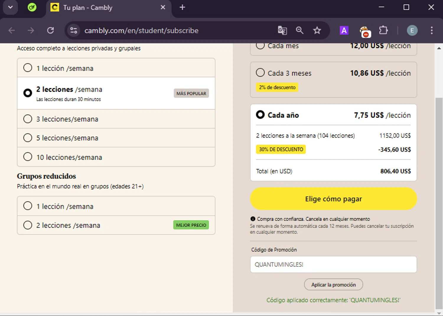Open the Extensions puzzle menu

click(383, 30)
